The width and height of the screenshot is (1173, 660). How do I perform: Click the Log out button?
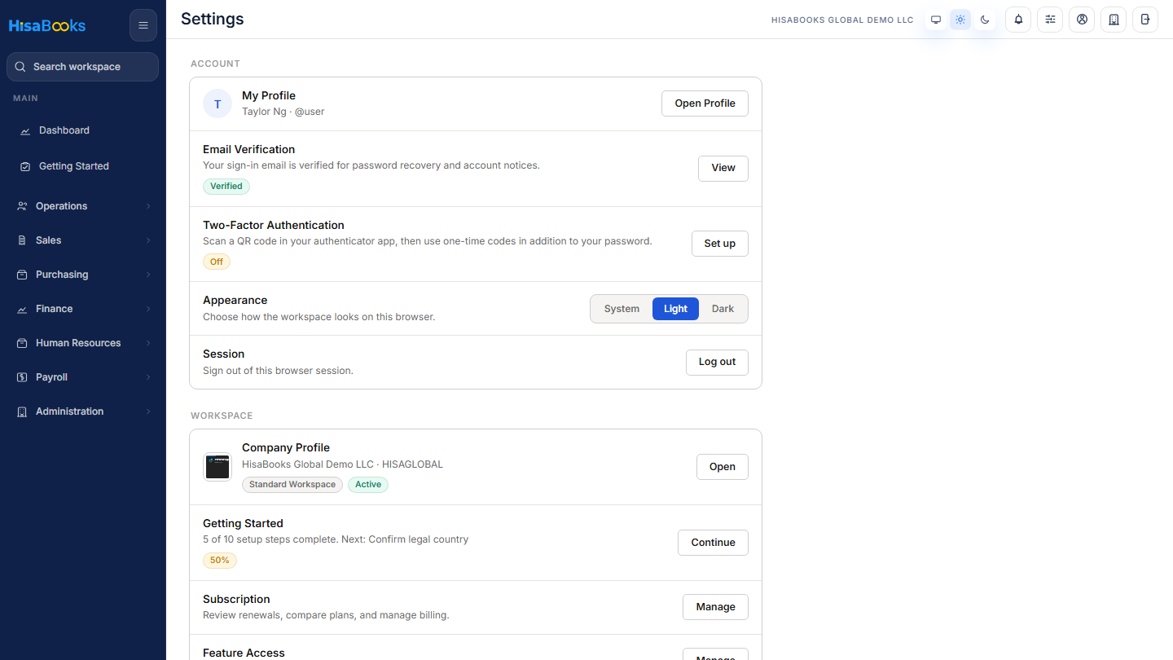[x=717, y=362]
